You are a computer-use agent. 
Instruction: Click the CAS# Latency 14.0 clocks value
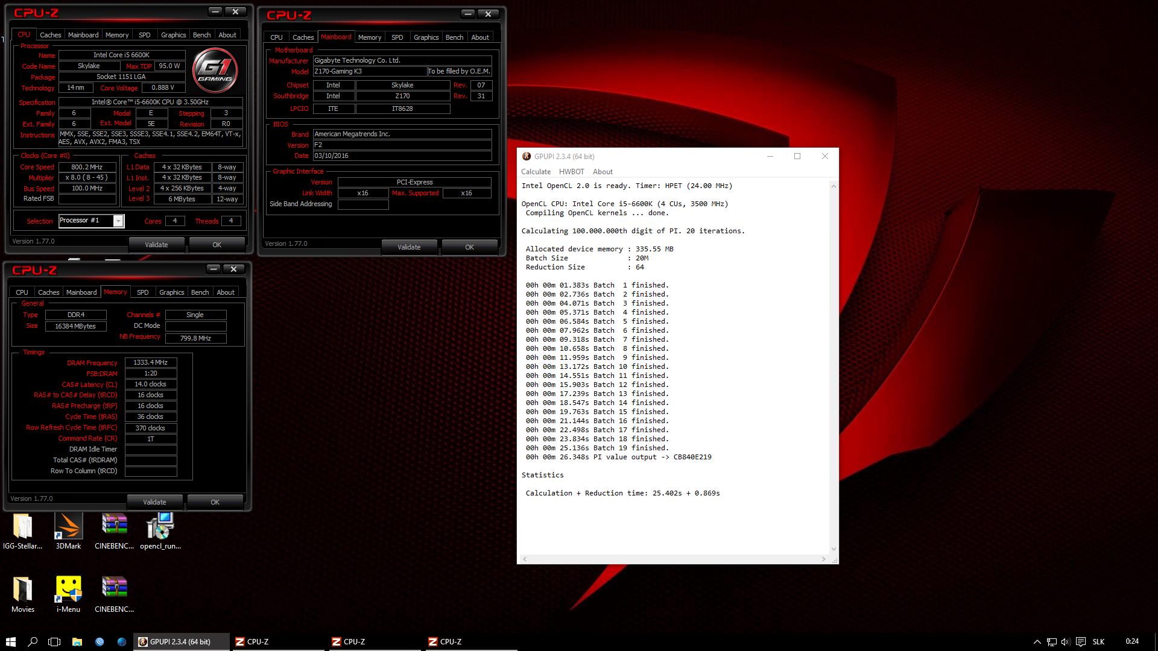click(151, 385)
